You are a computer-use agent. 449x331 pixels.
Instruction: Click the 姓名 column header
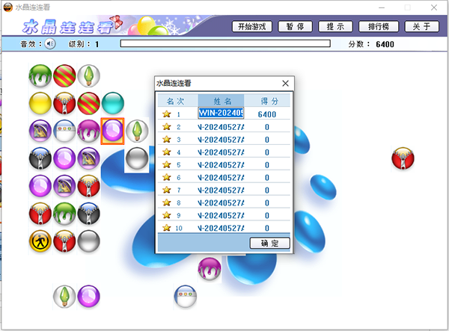coord(221,101)
